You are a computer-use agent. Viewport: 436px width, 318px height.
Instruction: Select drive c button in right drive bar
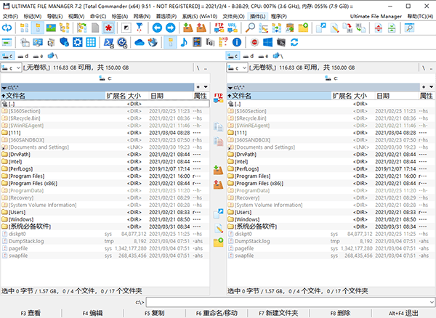(x=233, y=56)
